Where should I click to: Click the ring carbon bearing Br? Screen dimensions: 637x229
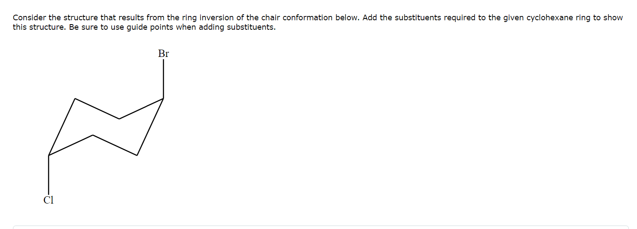click(x=163, y=98)
